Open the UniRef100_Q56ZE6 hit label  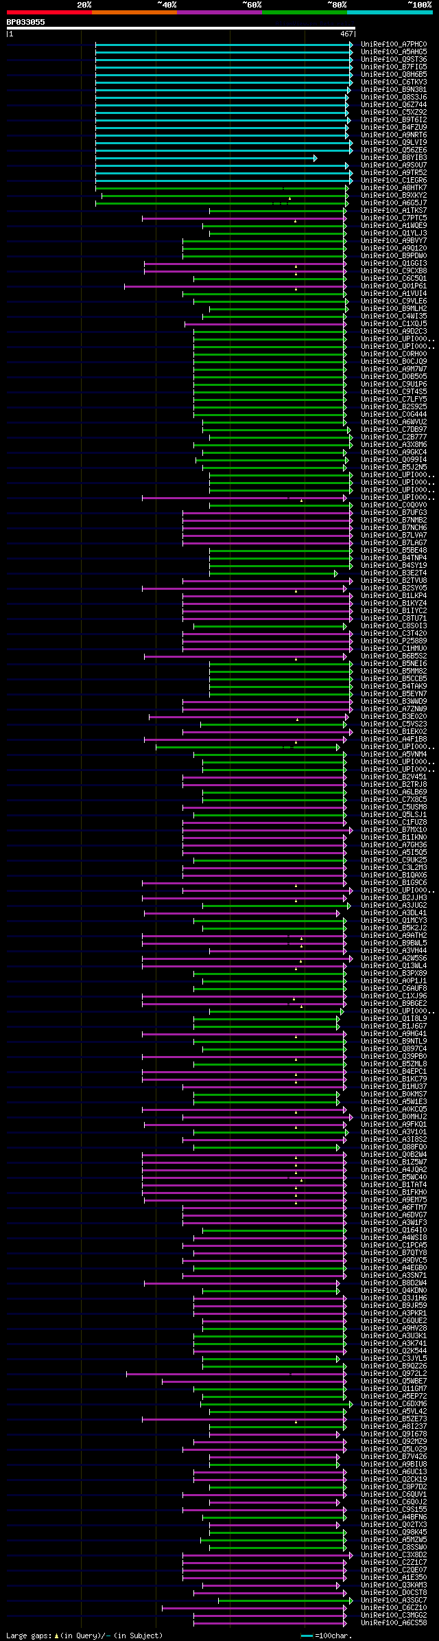click(394, 150)
